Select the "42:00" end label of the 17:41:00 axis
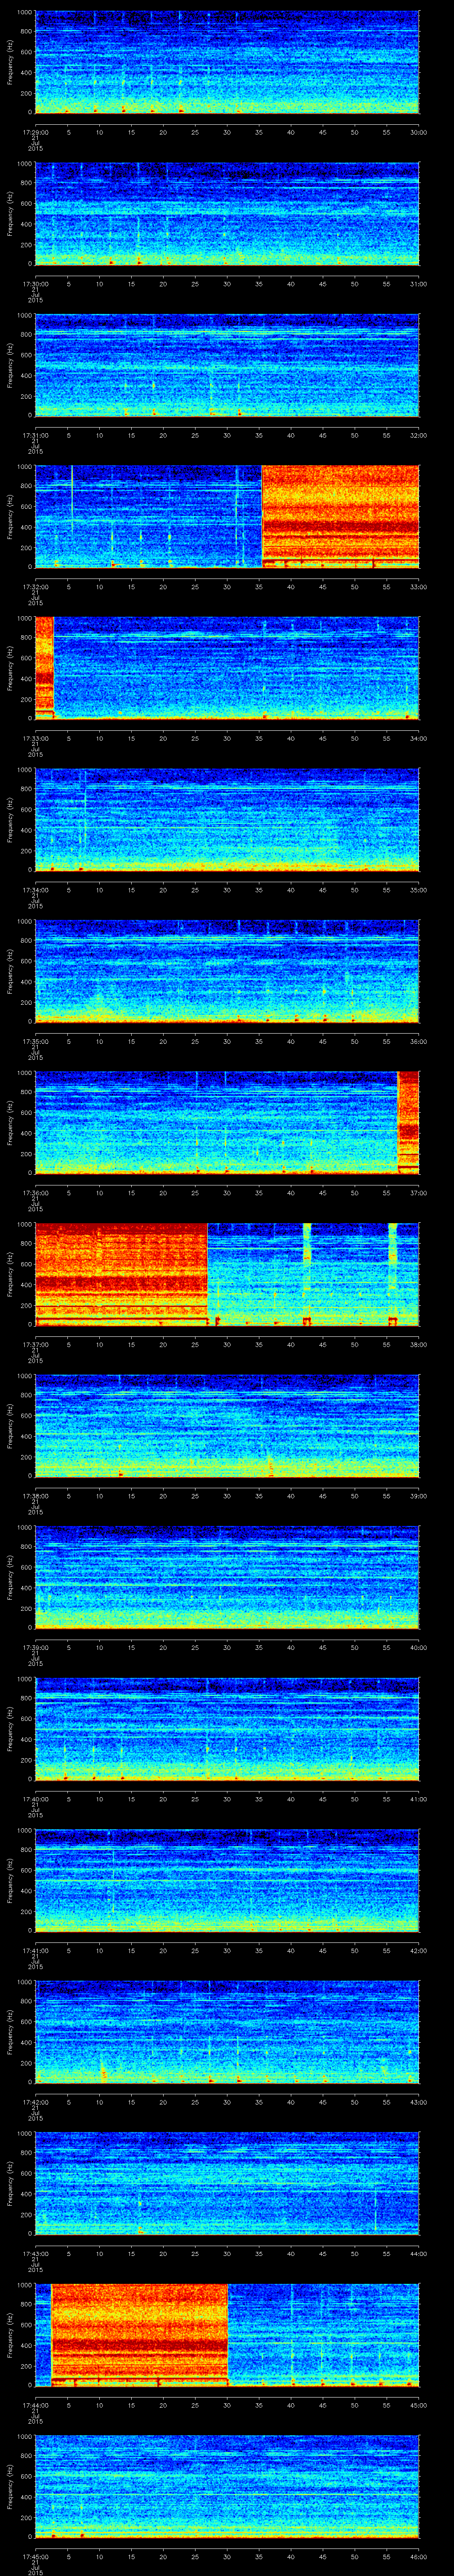454x2576 pixels. coord(418,1950)
